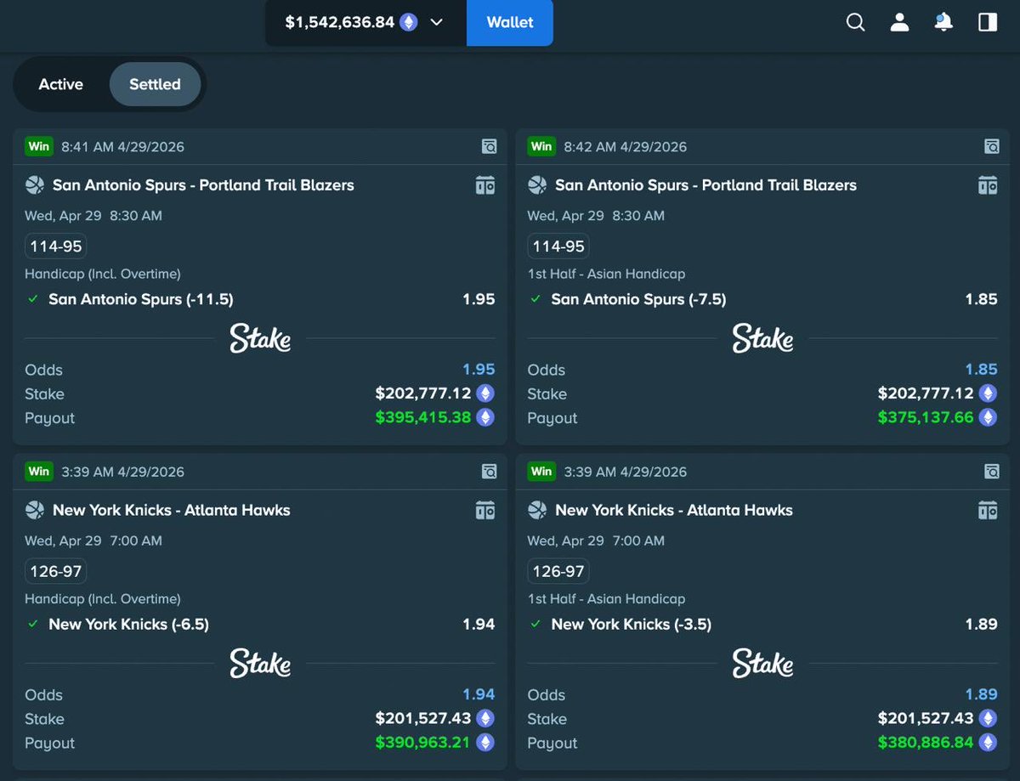1020x781 pixels.
Task: Open scoreboard icon on Spurs -11.5 card
Action: coord(485,185)
